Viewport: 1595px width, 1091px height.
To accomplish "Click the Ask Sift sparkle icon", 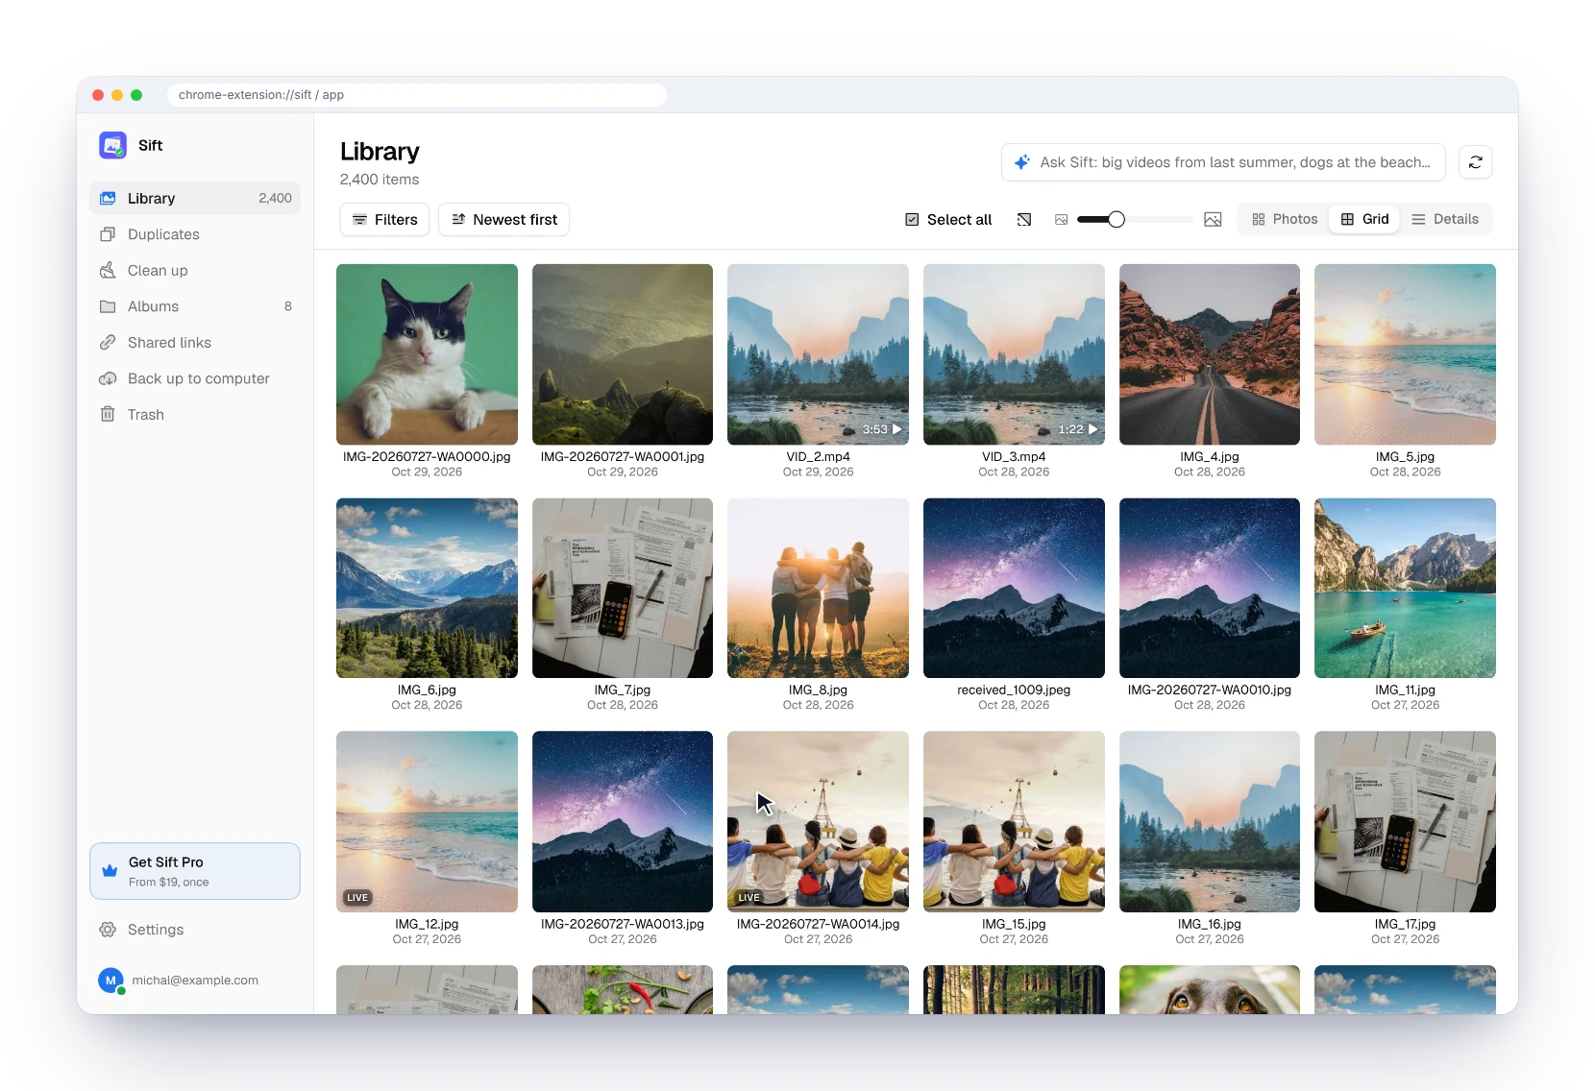I will 1022,162.
